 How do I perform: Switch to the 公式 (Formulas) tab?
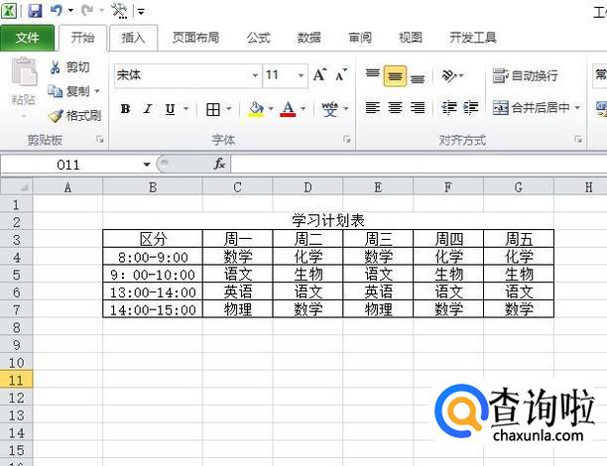[x=258, y=38]
